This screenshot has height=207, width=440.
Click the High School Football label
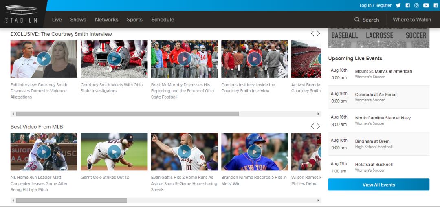click(x=374, y=147)
